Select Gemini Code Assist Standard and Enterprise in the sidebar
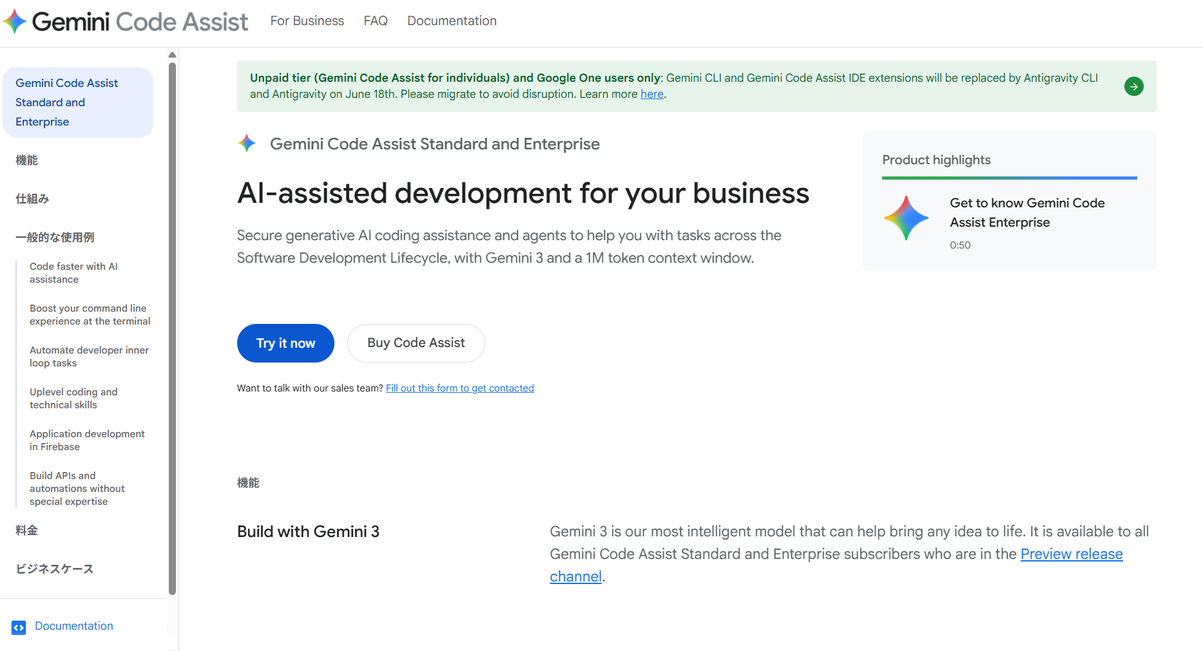 pos(78,102)
